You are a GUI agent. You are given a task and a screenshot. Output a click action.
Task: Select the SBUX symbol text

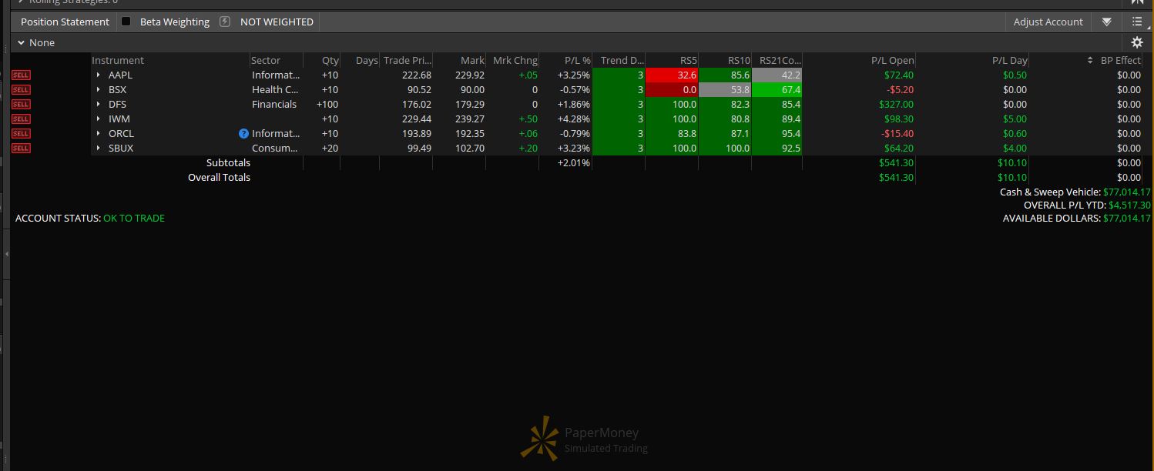(x=121, y=149)
